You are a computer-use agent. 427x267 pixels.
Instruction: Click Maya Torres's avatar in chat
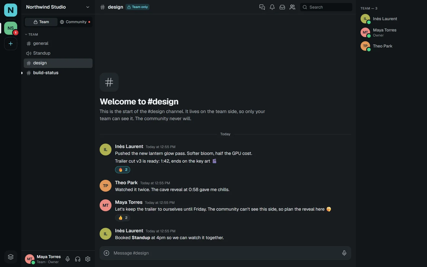point(106,206)
